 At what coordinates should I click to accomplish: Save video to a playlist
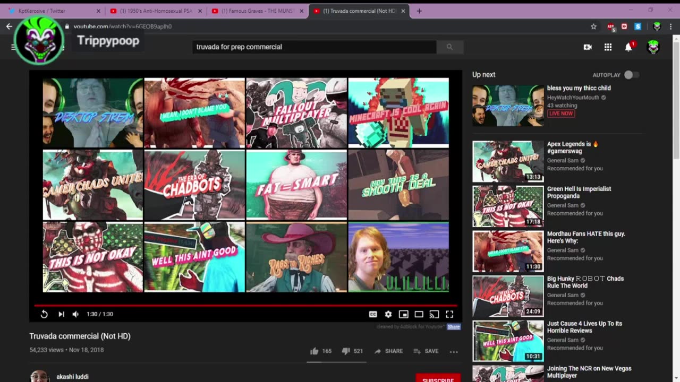tap(426, 351)
